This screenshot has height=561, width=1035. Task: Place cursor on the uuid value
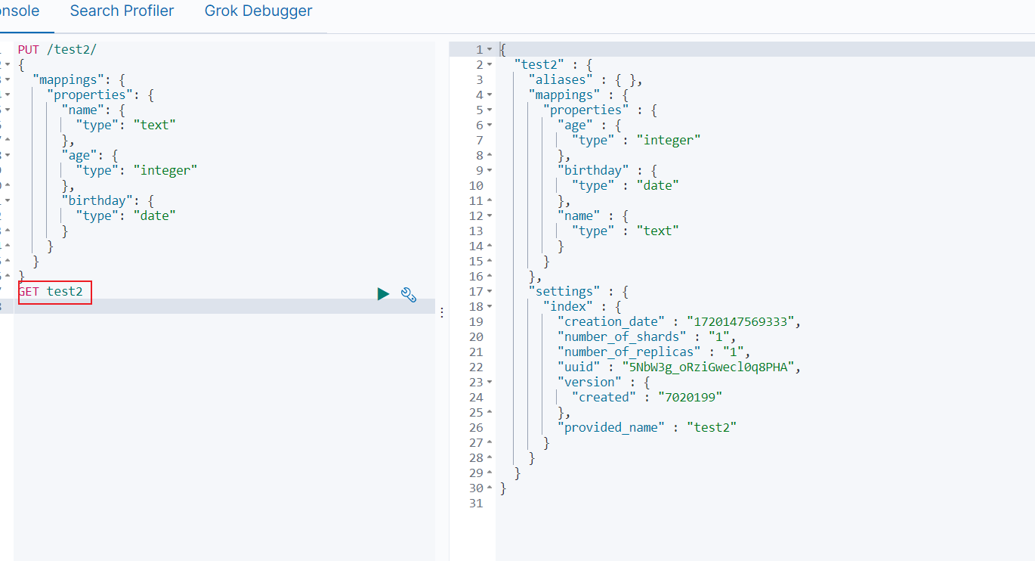[709, 367]
